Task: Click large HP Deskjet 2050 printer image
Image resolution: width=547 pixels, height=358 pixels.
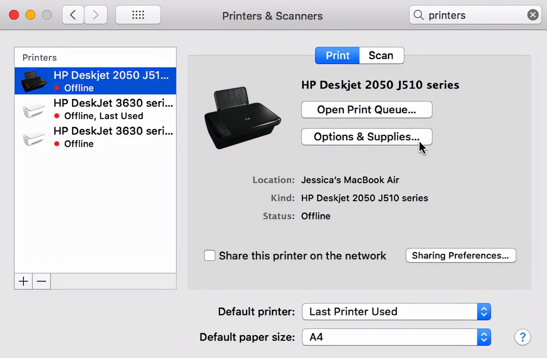Action: [242, 118]
